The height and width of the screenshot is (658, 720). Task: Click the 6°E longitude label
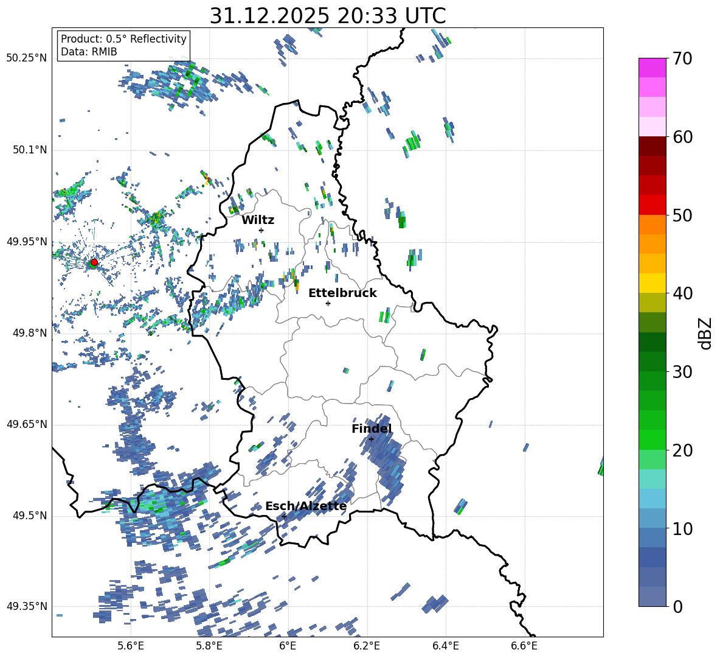click(288, 646)
